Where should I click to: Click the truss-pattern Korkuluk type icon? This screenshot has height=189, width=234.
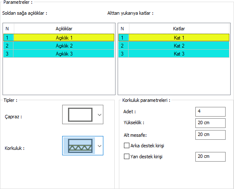pos(80,146)
